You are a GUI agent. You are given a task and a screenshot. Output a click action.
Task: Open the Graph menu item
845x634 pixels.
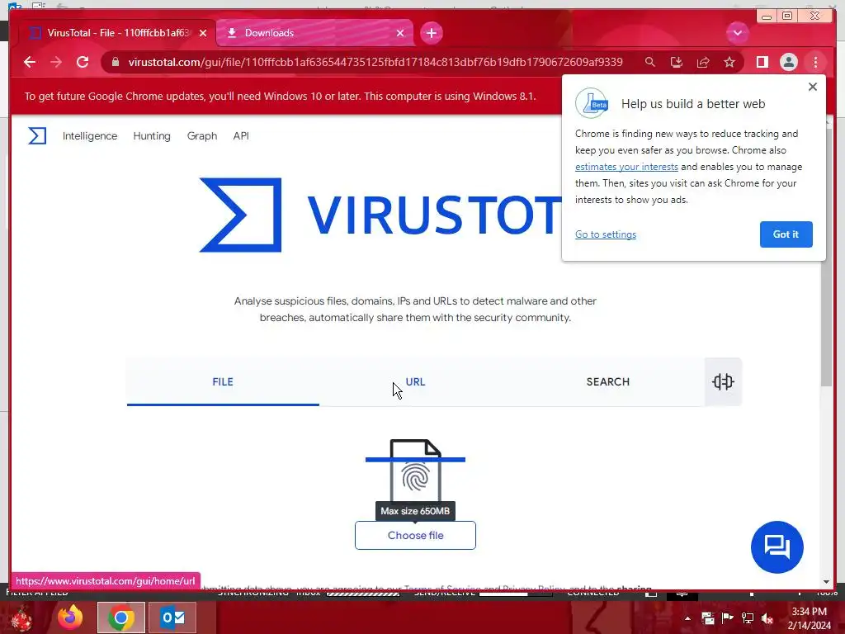click(x=201, y=136)
